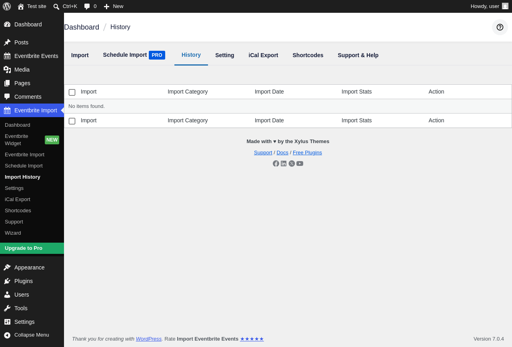Open the X (Twitter) icon in the plugin footer
The image size is (512, 347).
(292, 164)
